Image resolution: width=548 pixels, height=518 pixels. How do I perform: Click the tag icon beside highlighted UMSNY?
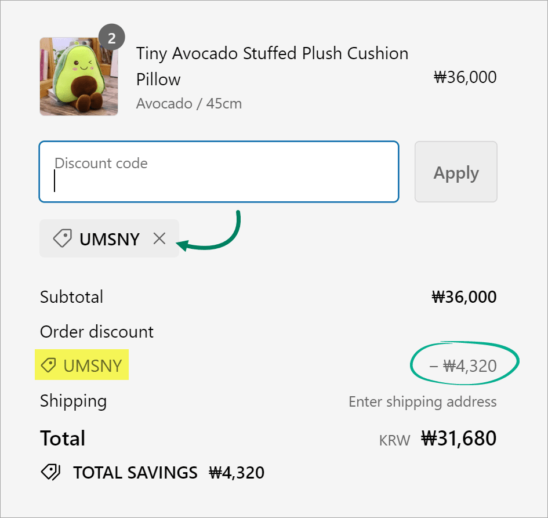49,365
